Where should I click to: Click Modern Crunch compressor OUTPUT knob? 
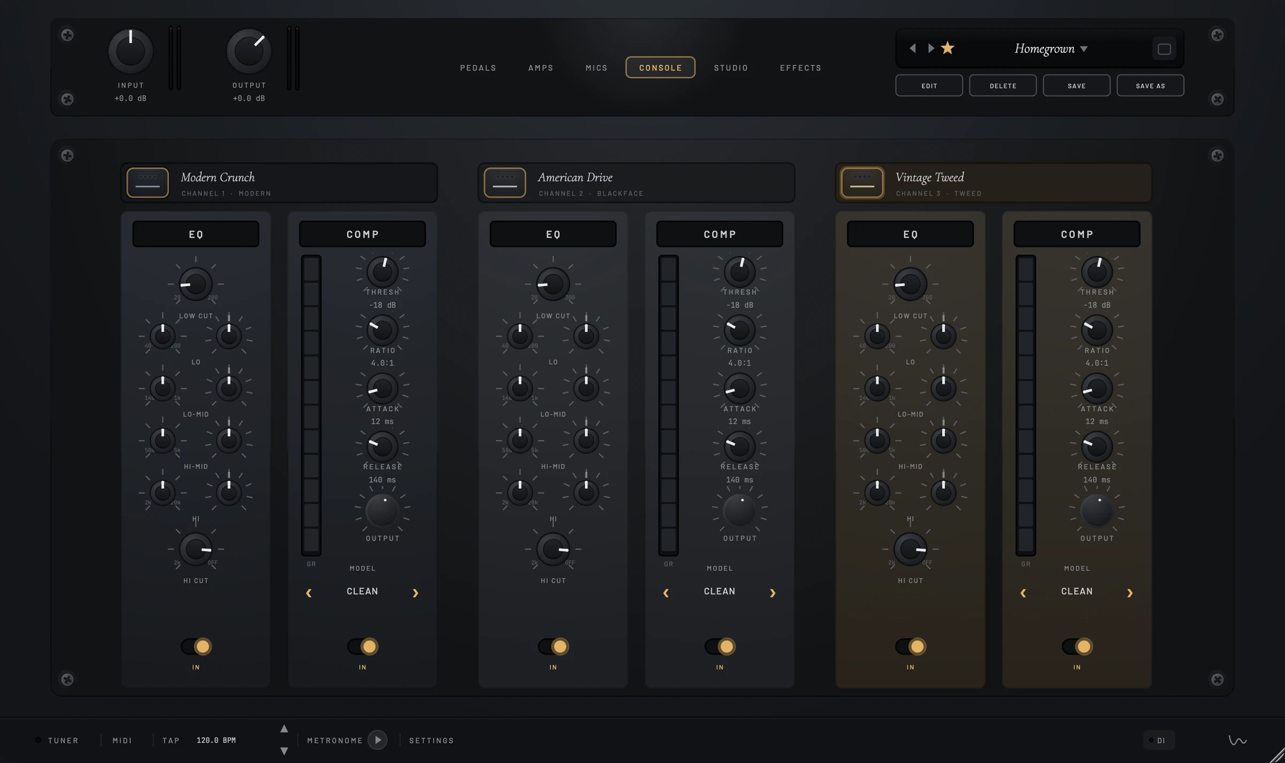[x=382, y=510]
